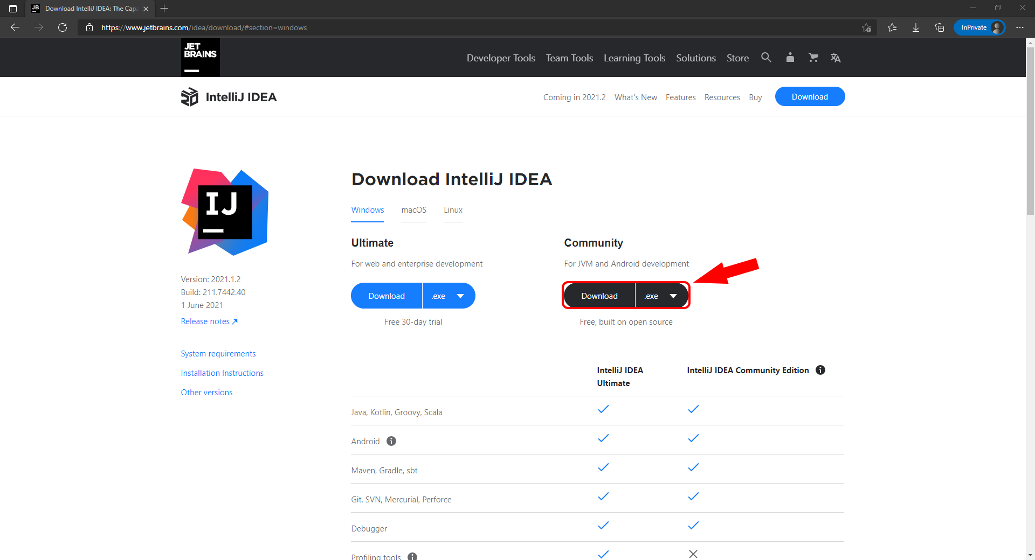Open the Buy page

point(755,97)
